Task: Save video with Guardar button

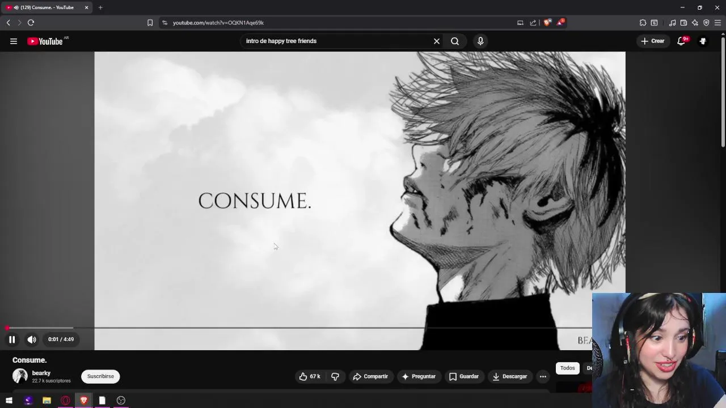Action: coord(464,376)
